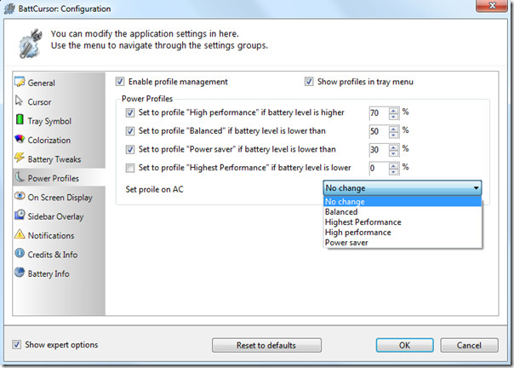Increase the High performance percent value
Image resolution: width=514 pixels, height=368 pixels.
(x=393, y=110)
